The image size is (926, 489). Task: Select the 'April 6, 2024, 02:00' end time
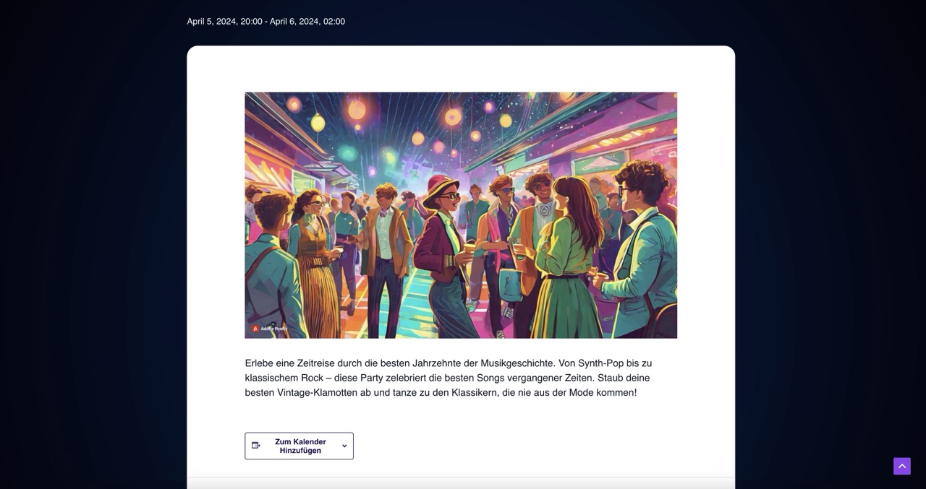[x=307, y=22]
